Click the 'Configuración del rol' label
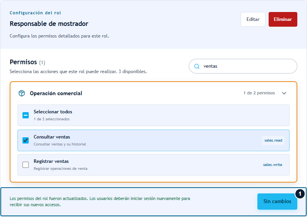 pos(35,13)
